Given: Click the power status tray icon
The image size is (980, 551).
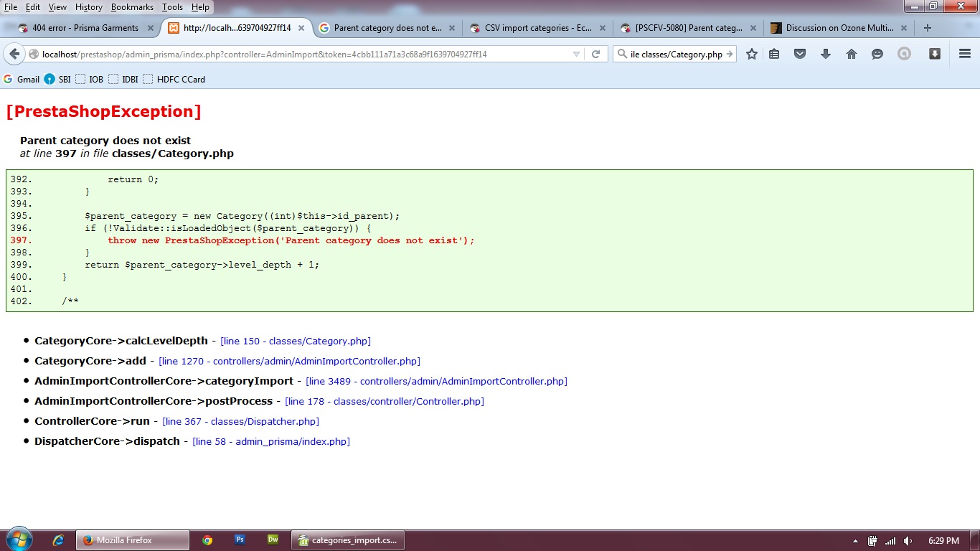Looking at the screenshot, I should tap(872, 541).
